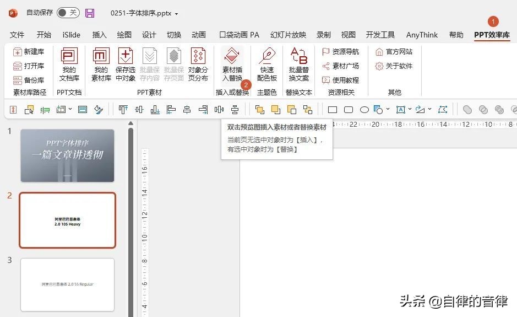This screenshot has height=317, width=517.
Task: Distribute objects horizontally
Action: (219, 109)
